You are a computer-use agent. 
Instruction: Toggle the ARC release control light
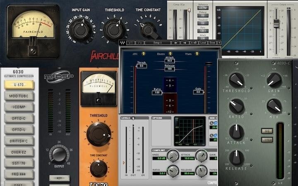(144, 54)
